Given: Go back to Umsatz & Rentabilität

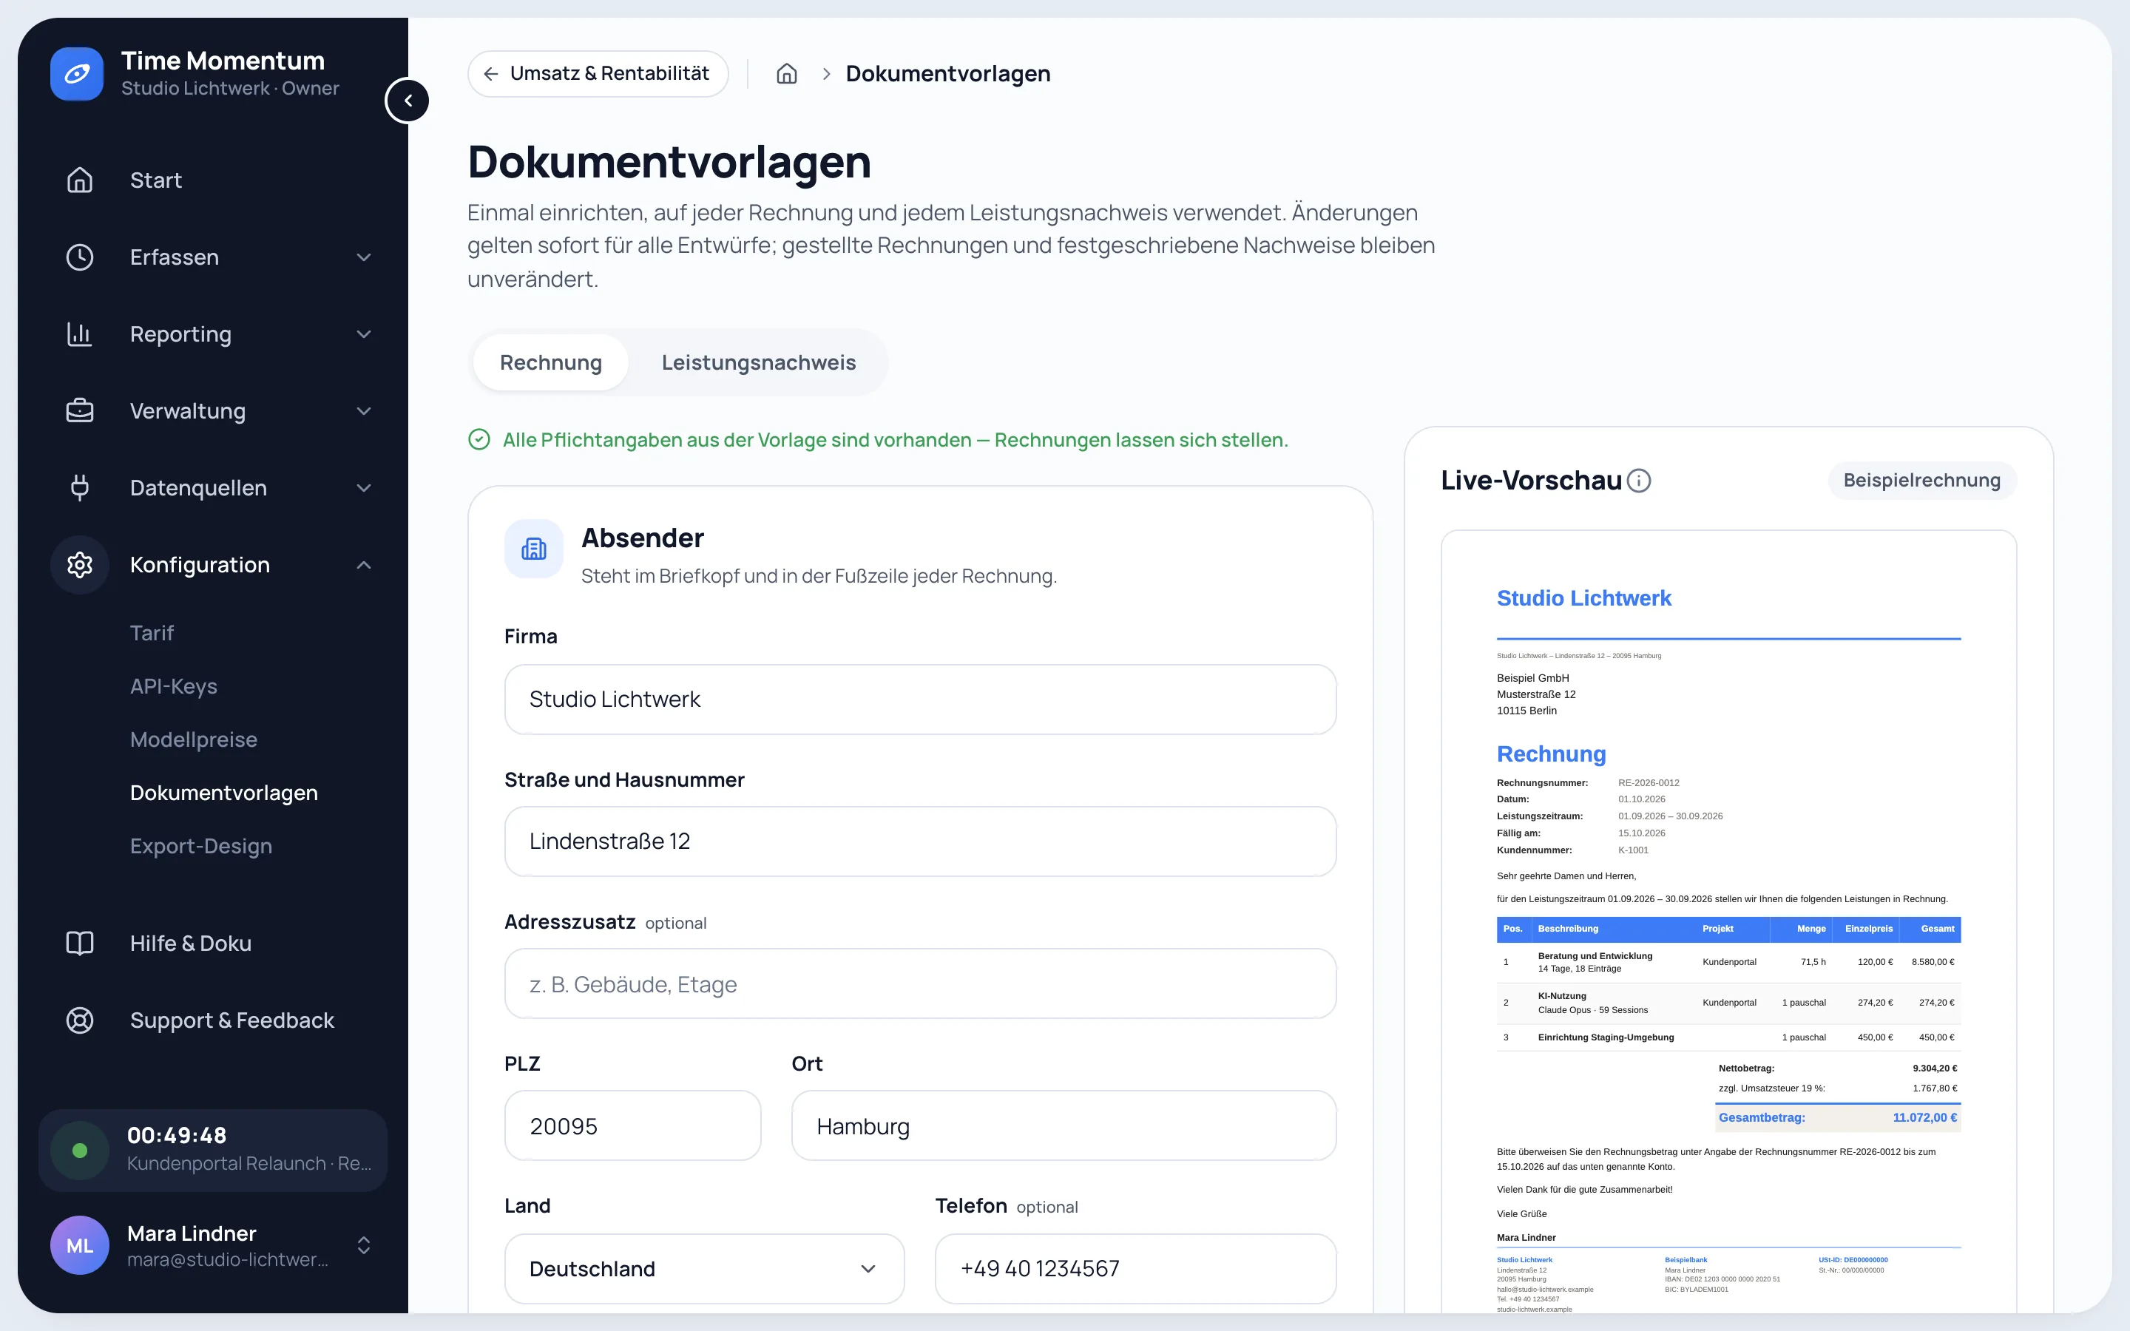Looking at the screenshot, I should (x=598, y=74).
